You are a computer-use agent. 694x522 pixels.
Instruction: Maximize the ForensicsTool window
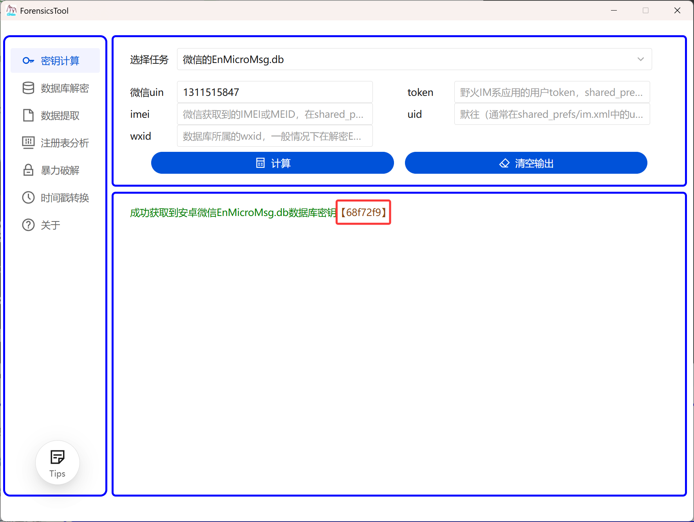(645, 11)
